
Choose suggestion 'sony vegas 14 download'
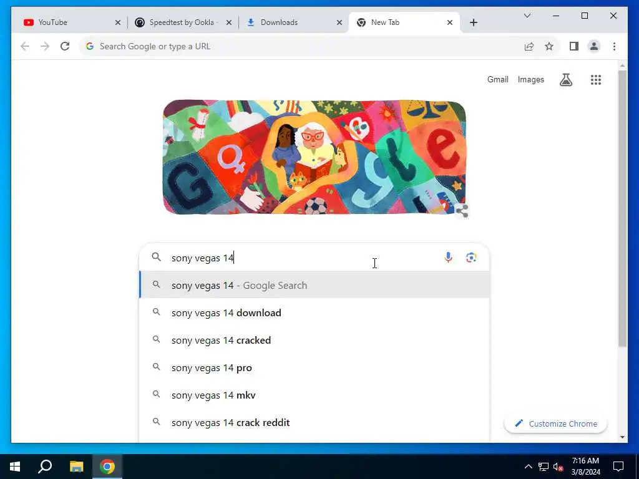(x=315, y=313)
